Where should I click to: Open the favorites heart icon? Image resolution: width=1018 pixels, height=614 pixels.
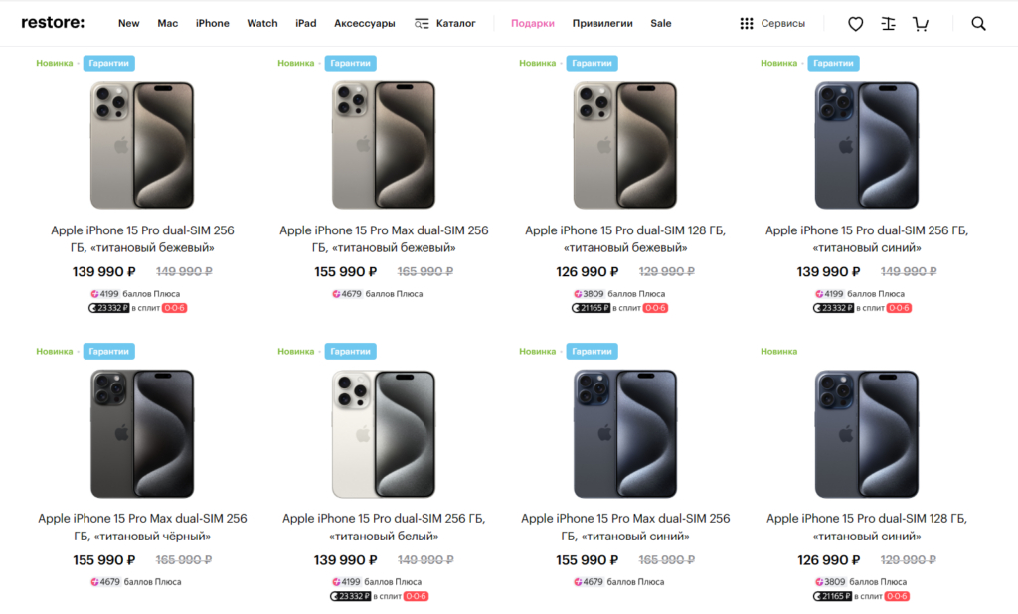tap(855, 24)
